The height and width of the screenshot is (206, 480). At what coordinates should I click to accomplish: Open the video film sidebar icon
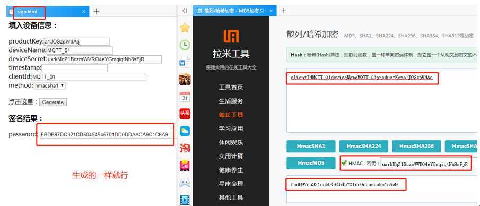click(185, 200)
